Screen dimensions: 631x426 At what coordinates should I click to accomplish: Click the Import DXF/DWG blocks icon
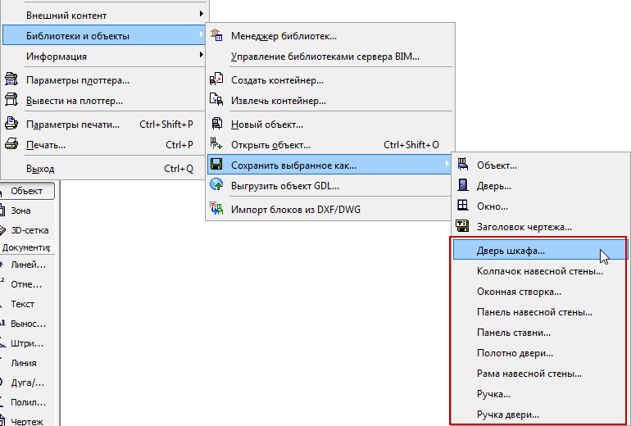(x=216, y=209)
